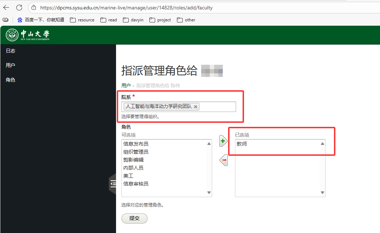Click the browser back arrow

(7, 7)
